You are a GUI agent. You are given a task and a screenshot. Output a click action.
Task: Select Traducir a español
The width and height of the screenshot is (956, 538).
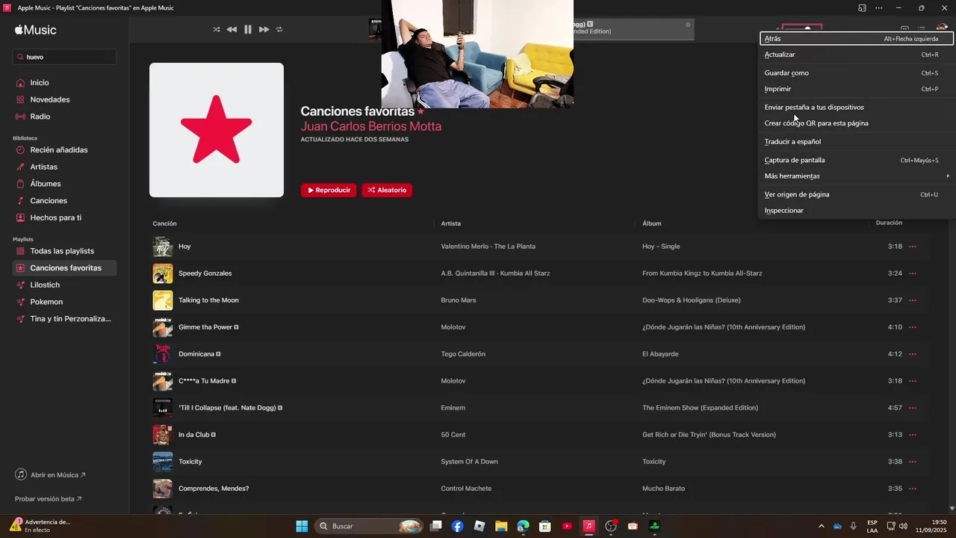tap(857, 142)
